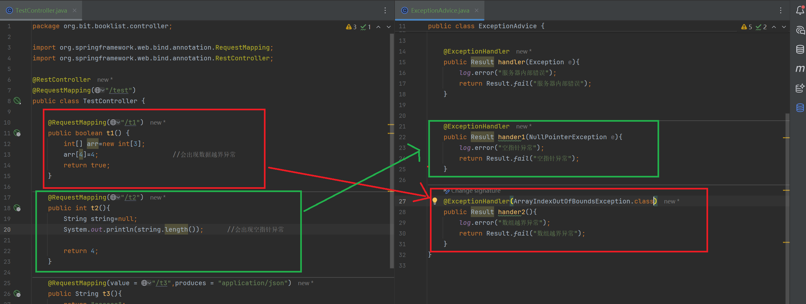Place cursor on "hander1" method name
Image resolution: width=806 pixels, height=304 pixels.
click(x=511, y=137)
